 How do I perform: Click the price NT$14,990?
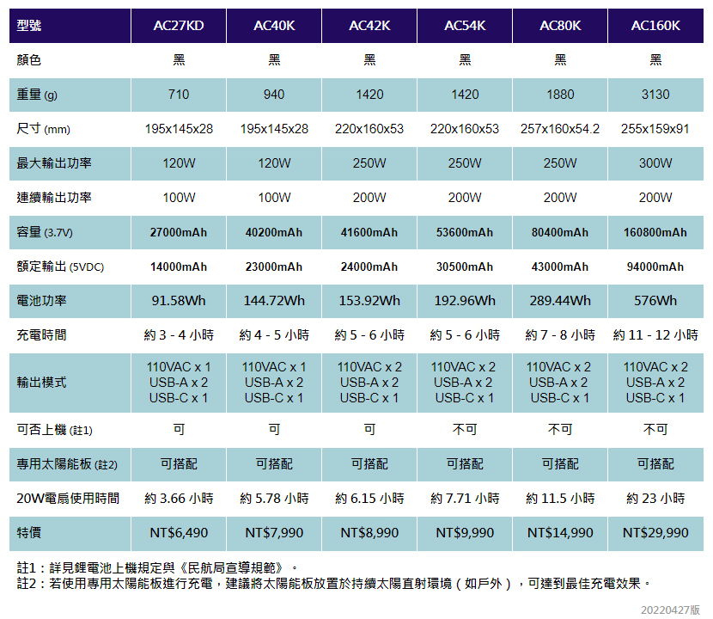(x=560, y=532)
